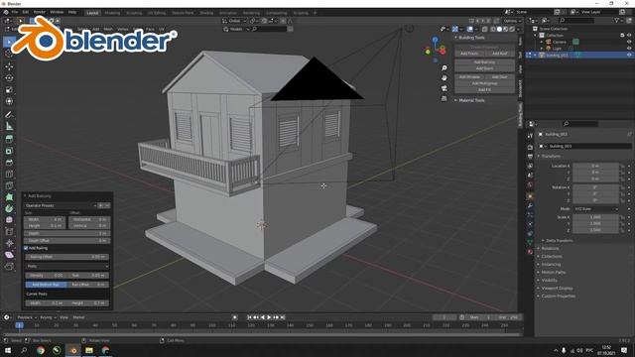Open the Render menu
This screenshot has width=635, height=357.
pos(40,12)
